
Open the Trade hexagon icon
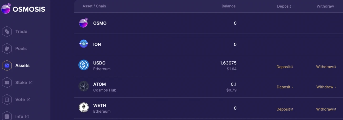click(x=7, y=32)
